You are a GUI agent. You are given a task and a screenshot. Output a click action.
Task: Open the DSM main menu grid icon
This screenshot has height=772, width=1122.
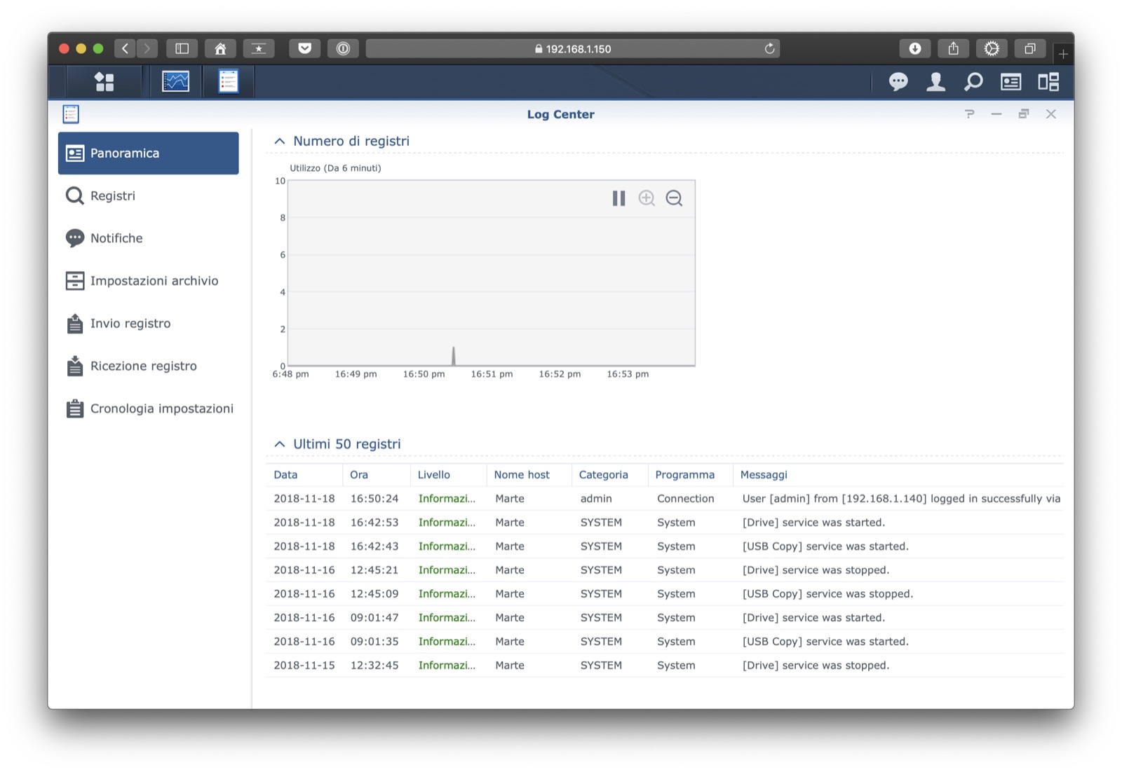click(104, 82)
